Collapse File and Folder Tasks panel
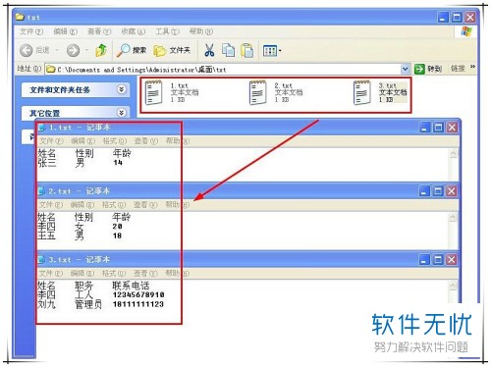The width and height of the screenshot is (491, 367). (x=122, y=89)
